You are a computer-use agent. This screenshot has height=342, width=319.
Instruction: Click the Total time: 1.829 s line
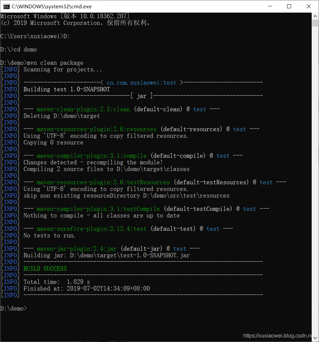pos(56,282)
